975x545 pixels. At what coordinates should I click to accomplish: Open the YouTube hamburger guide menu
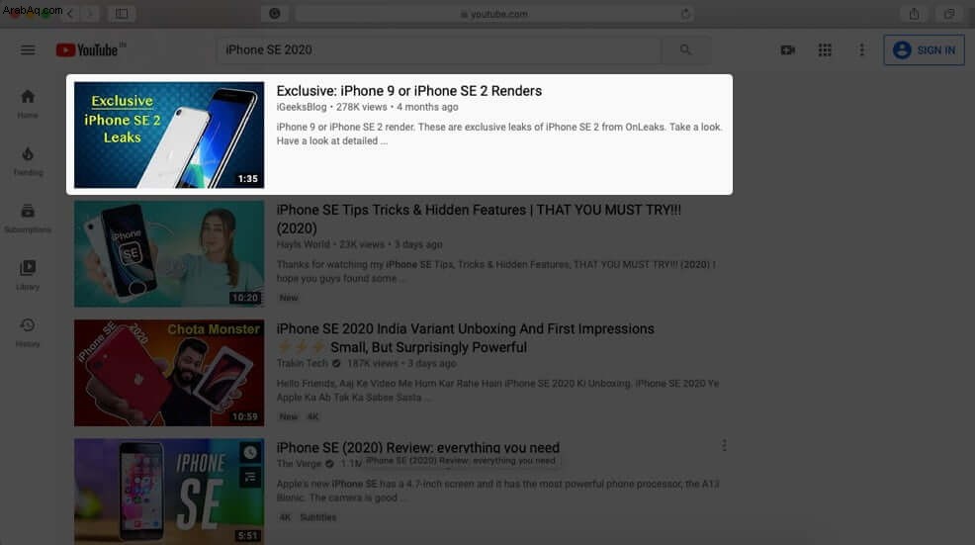coord(28,49)
